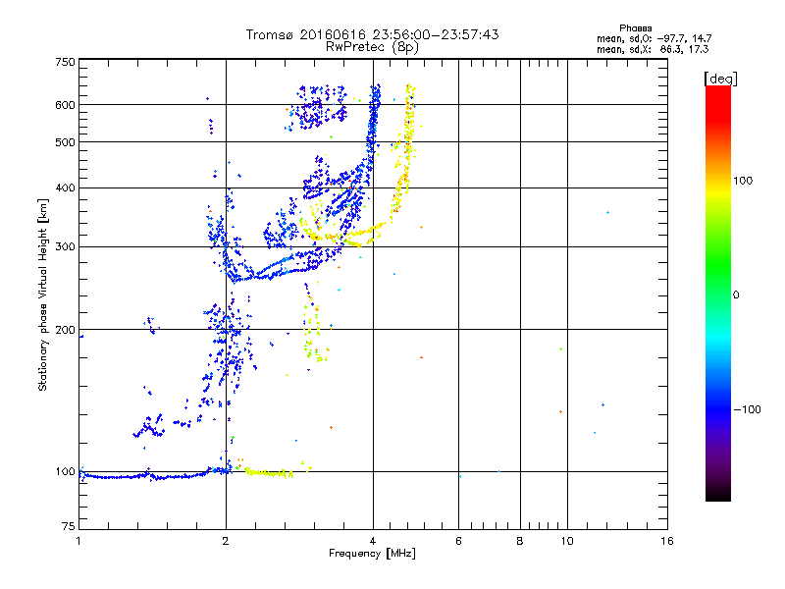Click 'mean, sd,O: -97.7, 14.7' text
785x589 pixels.
654,38
